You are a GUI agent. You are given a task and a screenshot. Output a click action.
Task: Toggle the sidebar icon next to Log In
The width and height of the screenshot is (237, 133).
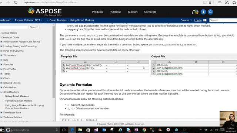tap(205, 20)
